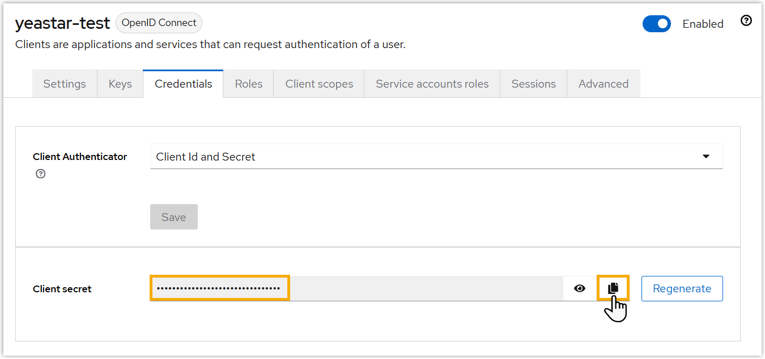Select the Credentials tab

pyautogui.click(x=183, y=84)
